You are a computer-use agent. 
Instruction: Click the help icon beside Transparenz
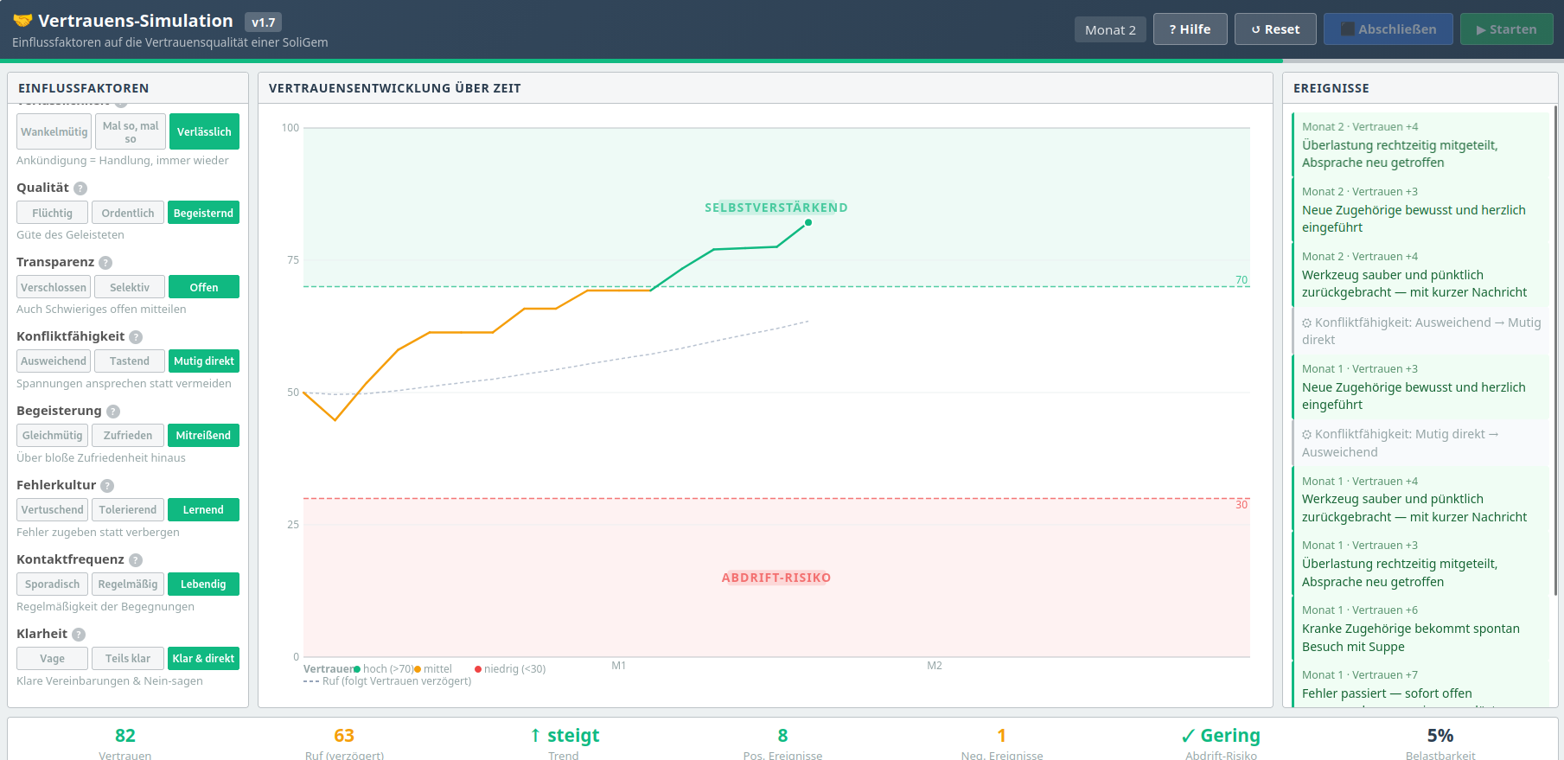coord(105,263)
